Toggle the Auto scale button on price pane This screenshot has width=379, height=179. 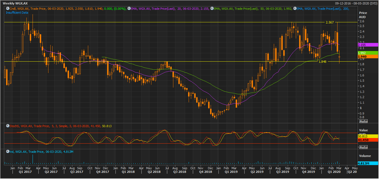[x=363, y=121]
